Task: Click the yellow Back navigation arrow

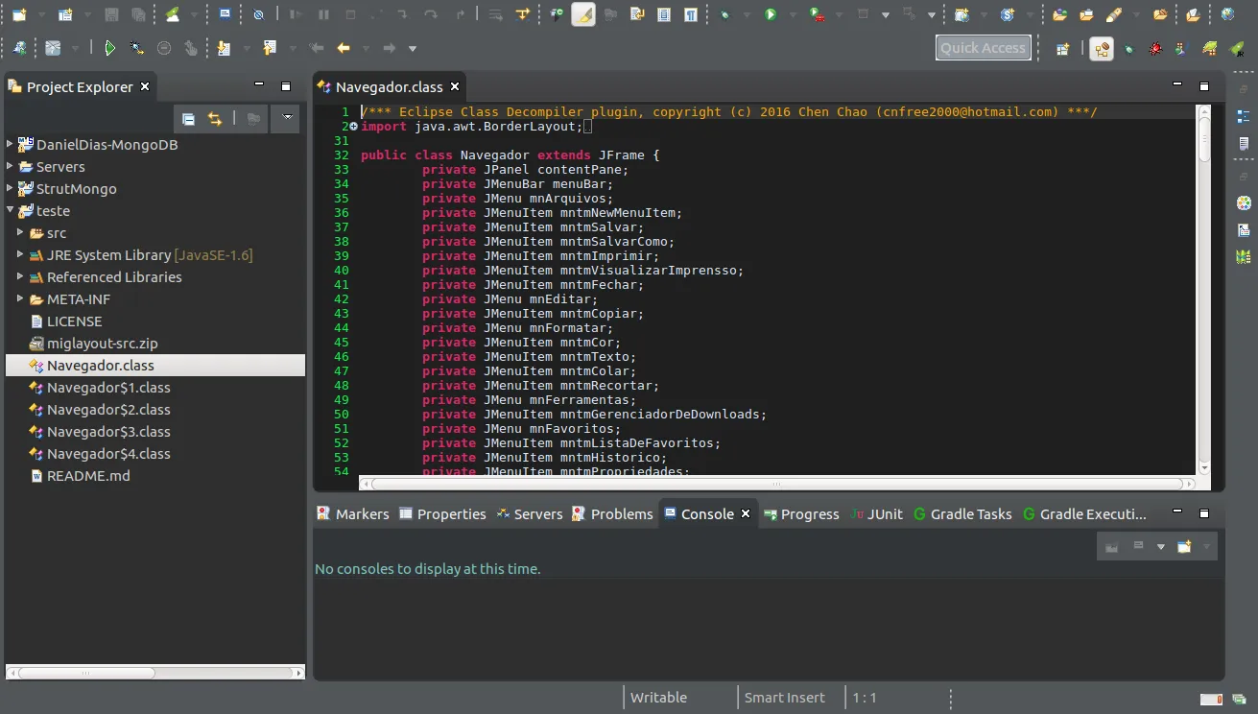Action: [x=343, y=48]
